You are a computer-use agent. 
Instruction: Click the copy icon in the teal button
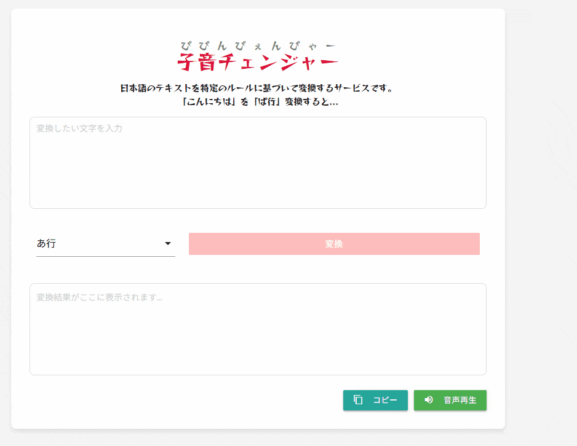point(358,400)
